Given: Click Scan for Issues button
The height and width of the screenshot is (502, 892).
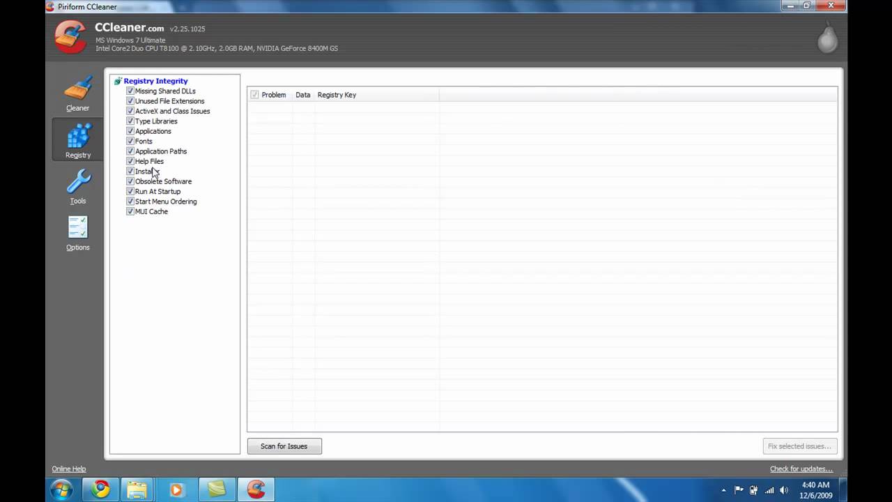Looking at the screenshot, I should pyautogui.click(x=284, y=446).
